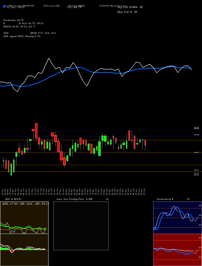Click the empty Intra Day Trading Price chart box
This screenshot has height=266, width=202.
click(x=81, y=226)
